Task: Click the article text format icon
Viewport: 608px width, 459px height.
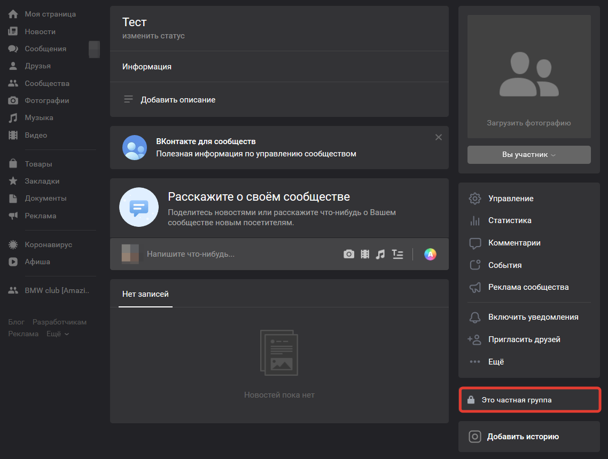Action: point(397,254)
